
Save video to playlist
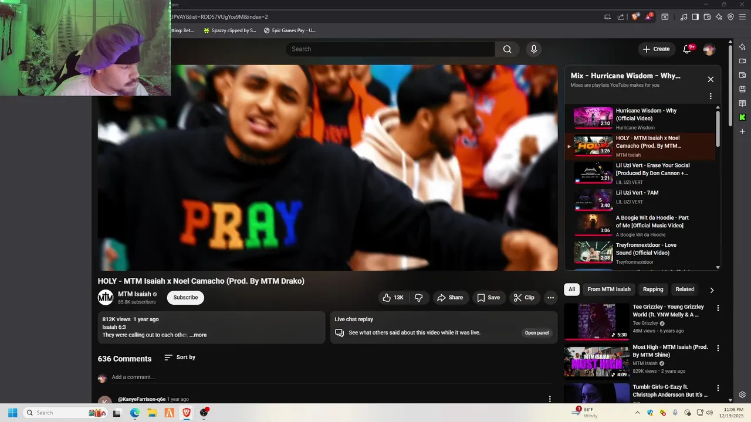click(488, 298)
